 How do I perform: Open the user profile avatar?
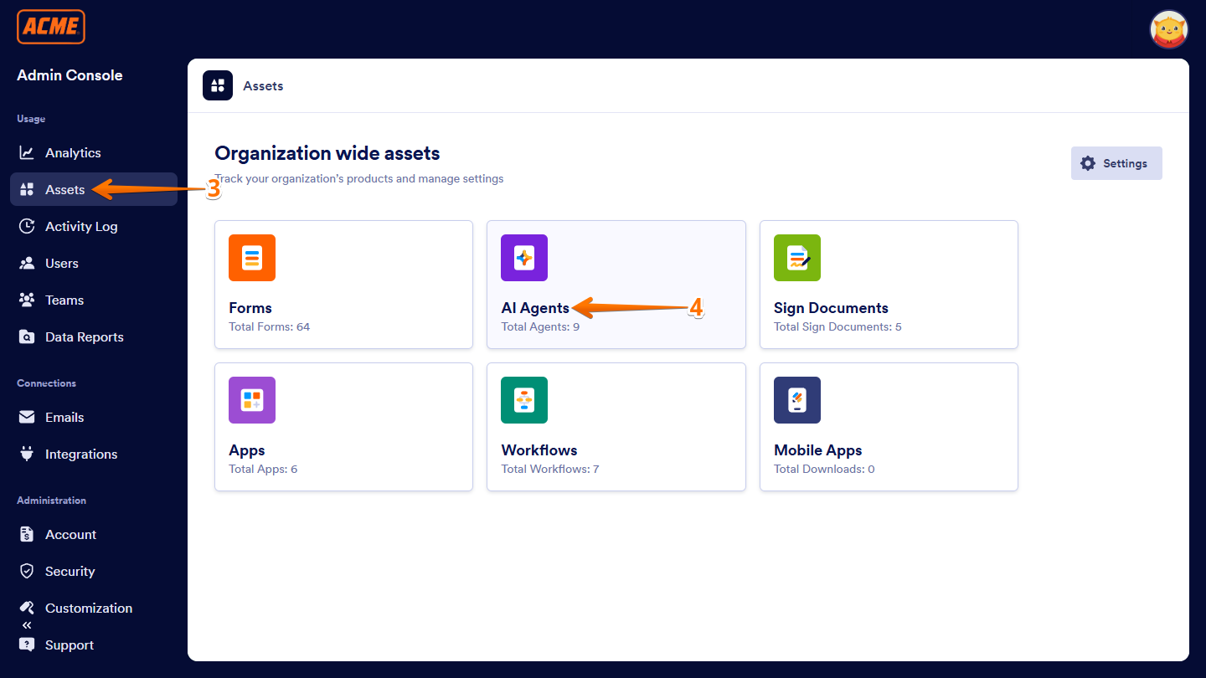pos(1169,29)
